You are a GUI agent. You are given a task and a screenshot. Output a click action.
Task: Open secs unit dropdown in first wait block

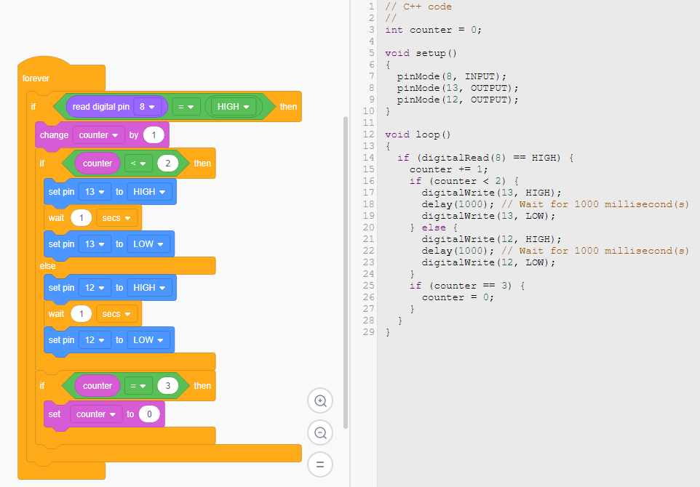click(116, 218)
